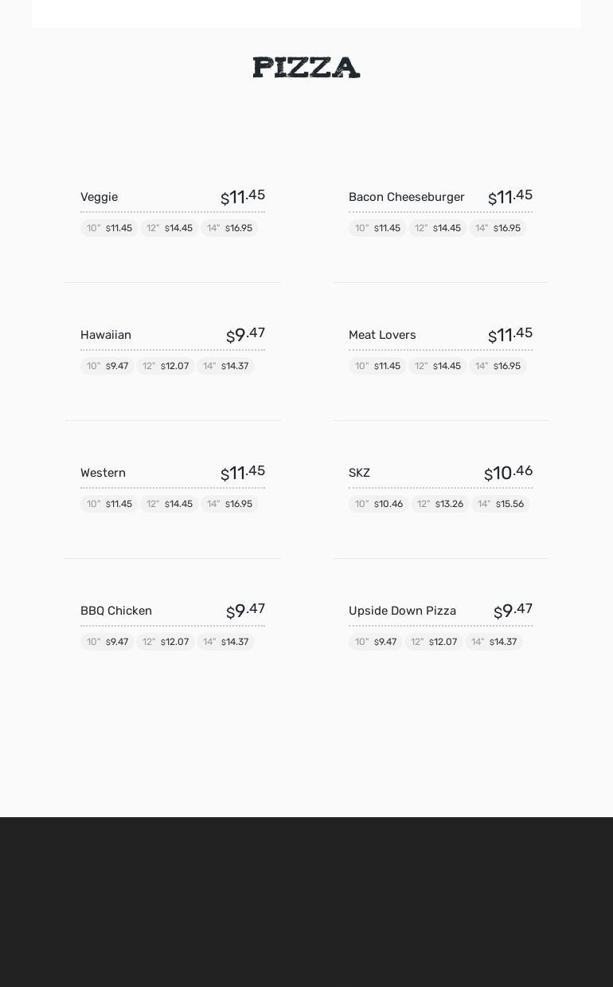
Task: Click the Western pizza title
Action: [x=103, y=473]
